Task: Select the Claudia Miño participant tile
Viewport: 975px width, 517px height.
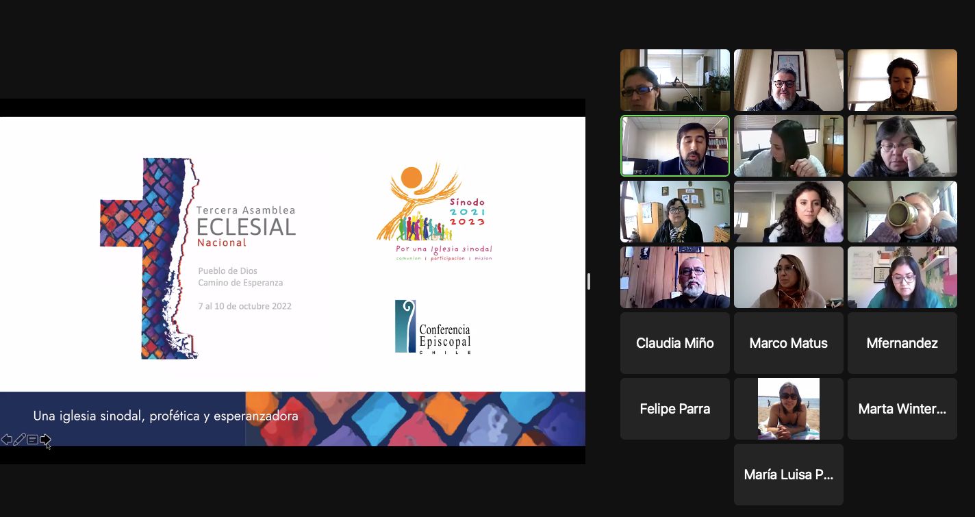Action: pos(674,343)
